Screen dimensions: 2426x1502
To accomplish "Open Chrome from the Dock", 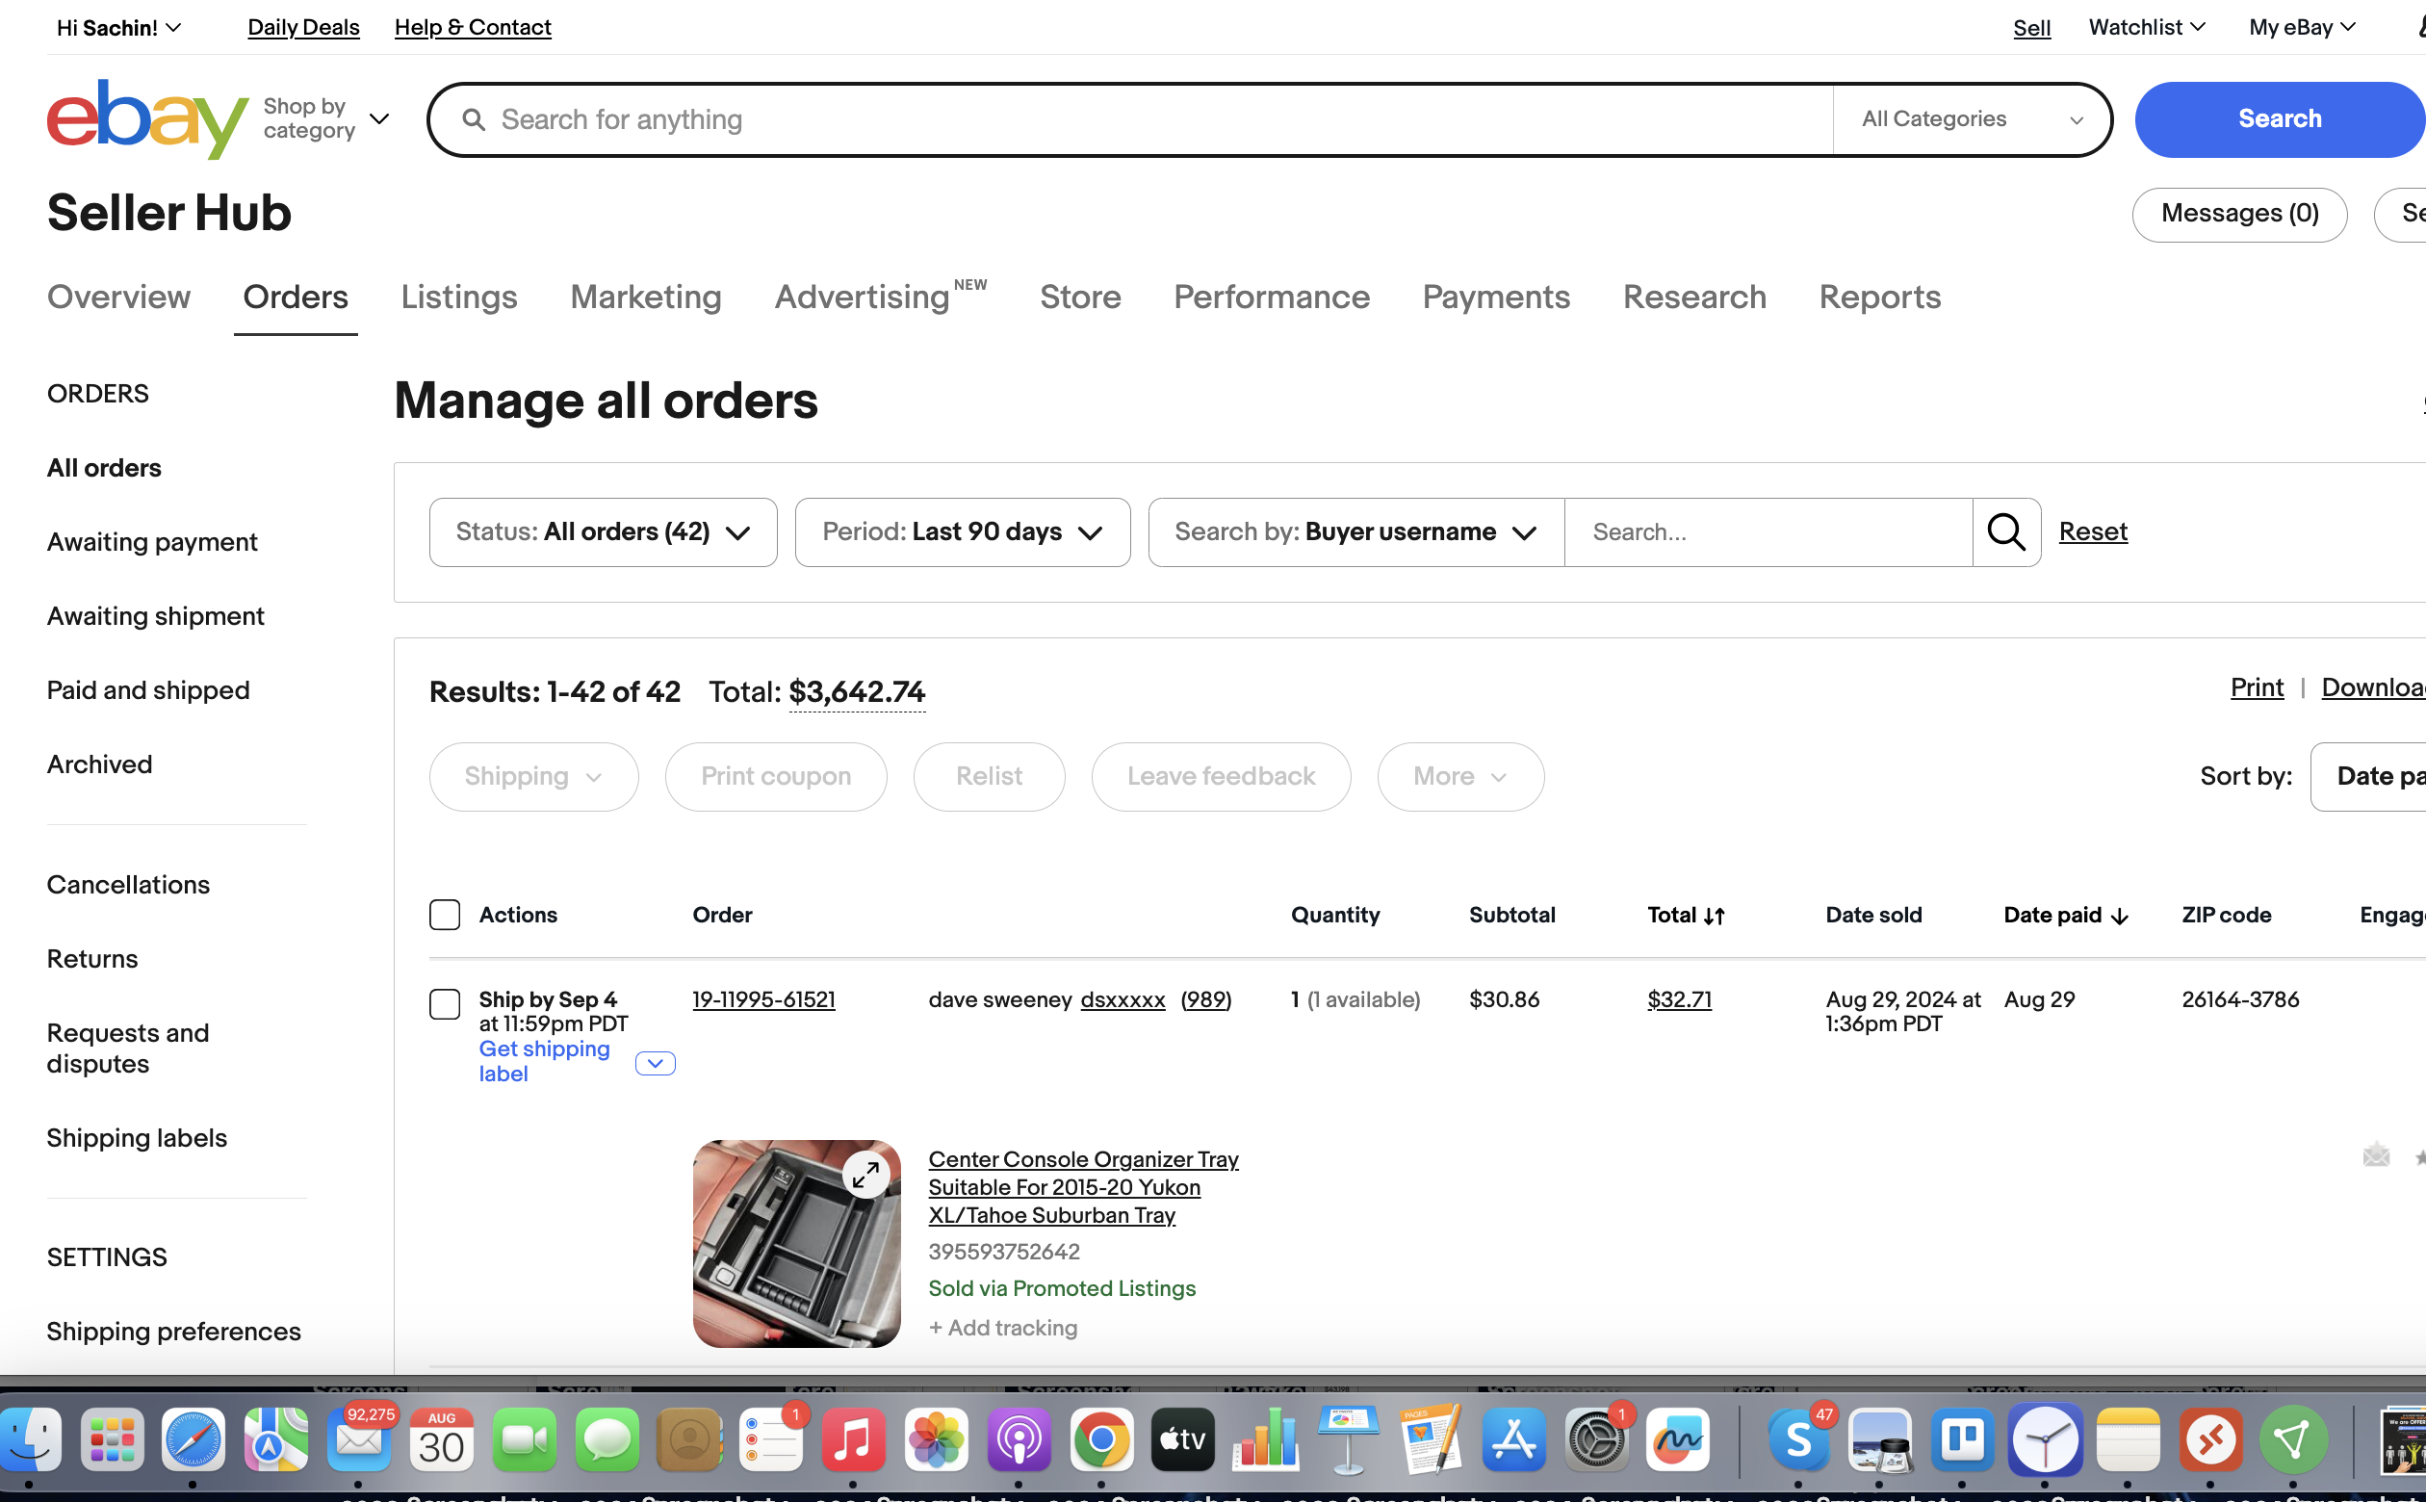I will [x=1100, y=1439].
